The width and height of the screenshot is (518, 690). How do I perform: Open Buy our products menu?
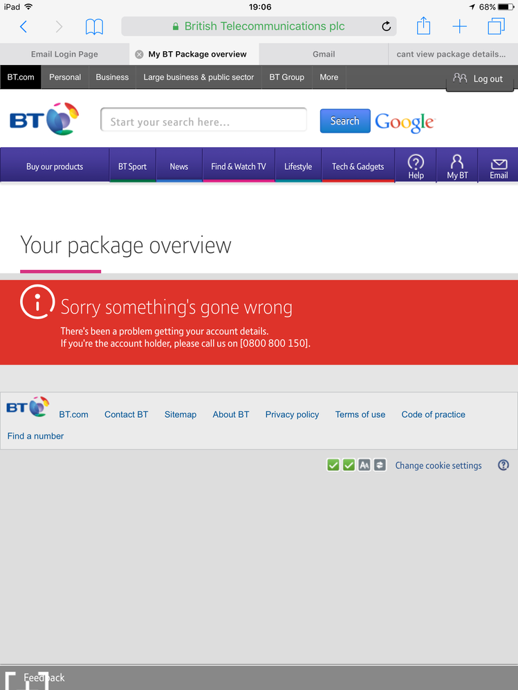[55, 166]
